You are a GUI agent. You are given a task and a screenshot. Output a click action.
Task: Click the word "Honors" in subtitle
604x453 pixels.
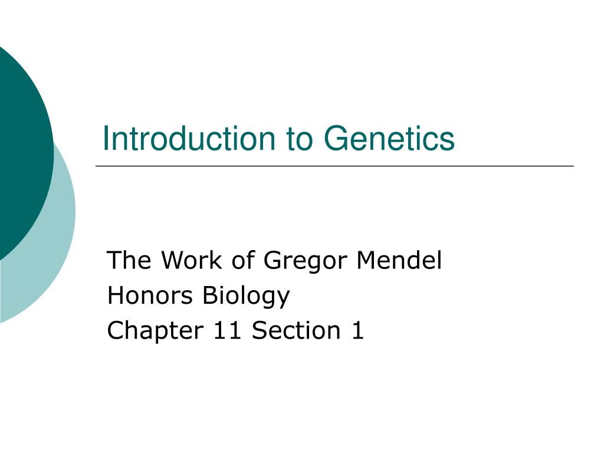pos(149,296)
